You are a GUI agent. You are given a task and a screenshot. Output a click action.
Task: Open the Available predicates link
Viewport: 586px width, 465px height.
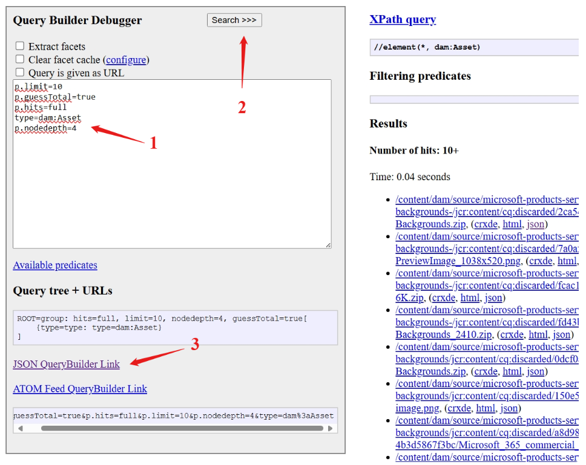(55, 265)
